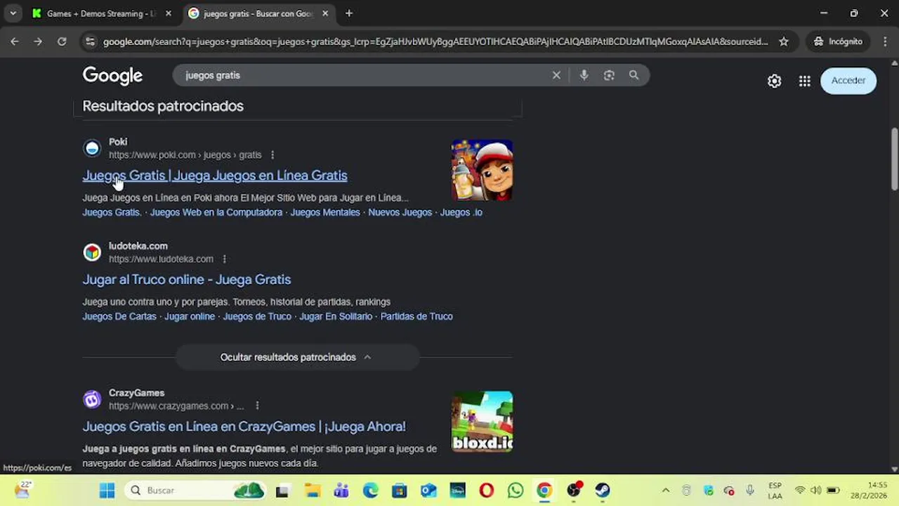
Task: Reload the Google results page
Action: (x=62, y=41)
